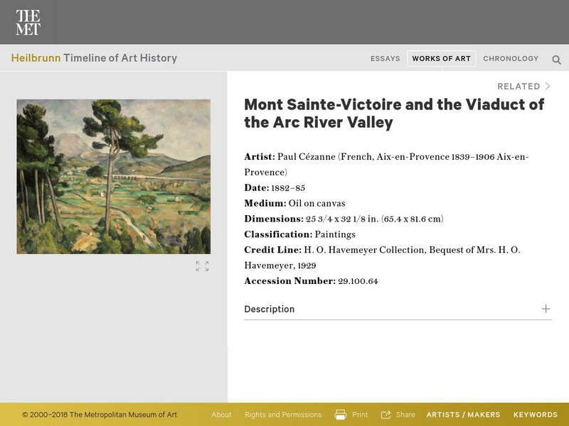
Task: Click the credit line H. O. Havemeyer Collection
Action: click(x=364, y=251)
